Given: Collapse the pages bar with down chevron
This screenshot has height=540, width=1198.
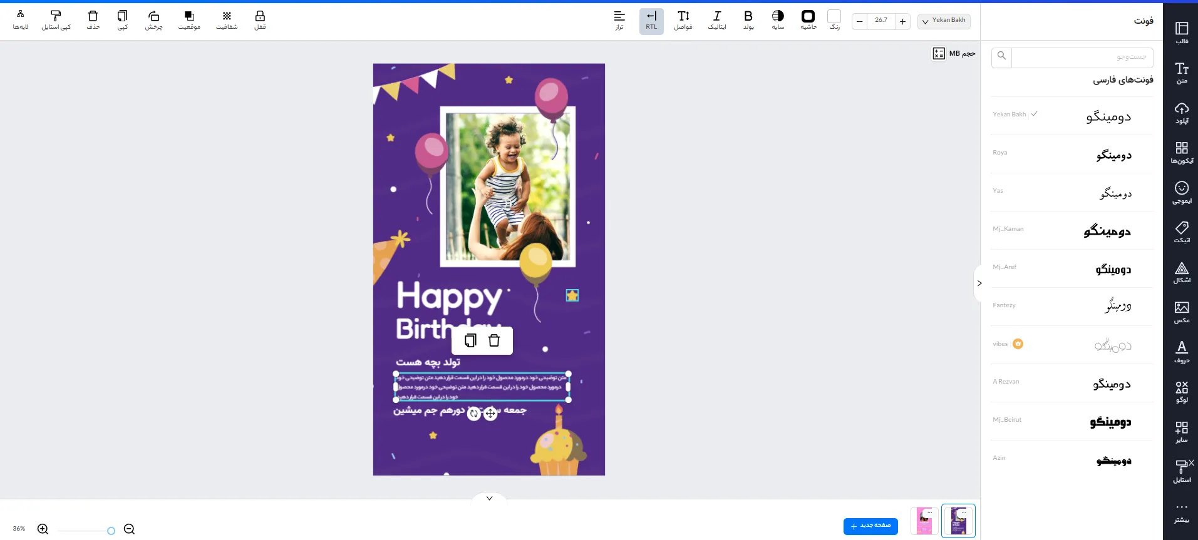Looking at the screenshot, I should pos(489,498).
